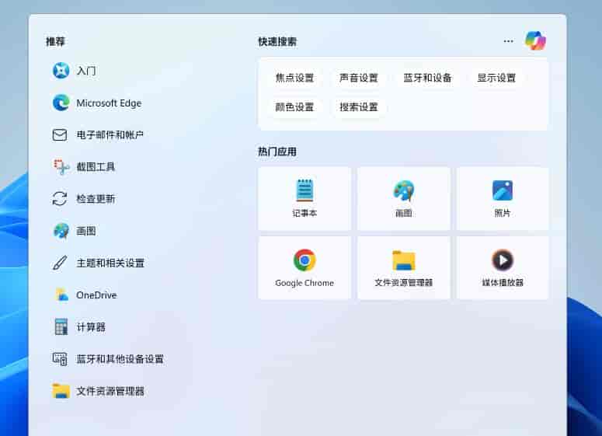Select the 焦点设置 quick search chip
The width and height of the screenshot is (602, 436).
tap(294, 78)
